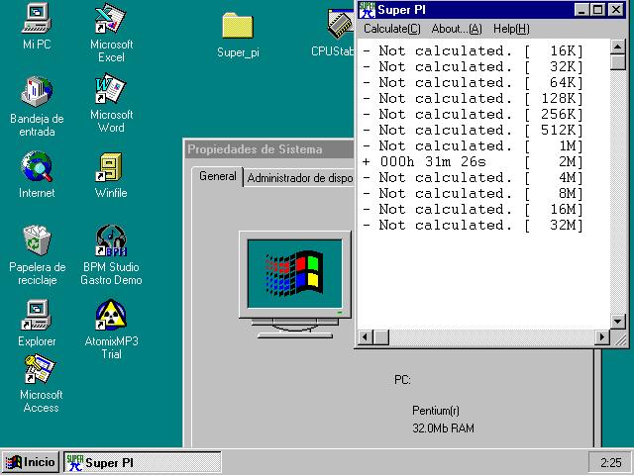This screenshot has width=634, height=475.
Task: Click the 128K Not calculated row
Action: click(473, 98)
